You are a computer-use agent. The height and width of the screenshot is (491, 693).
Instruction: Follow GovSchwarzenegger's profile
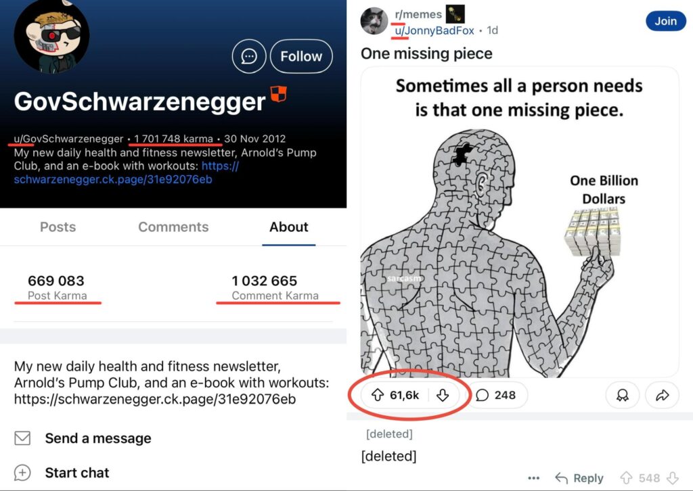point(301,56)
